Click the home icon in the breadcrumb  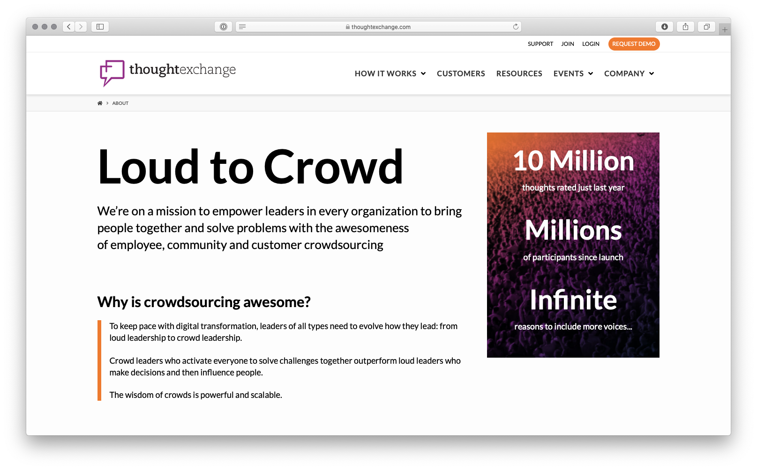click(x=99, y=103)
